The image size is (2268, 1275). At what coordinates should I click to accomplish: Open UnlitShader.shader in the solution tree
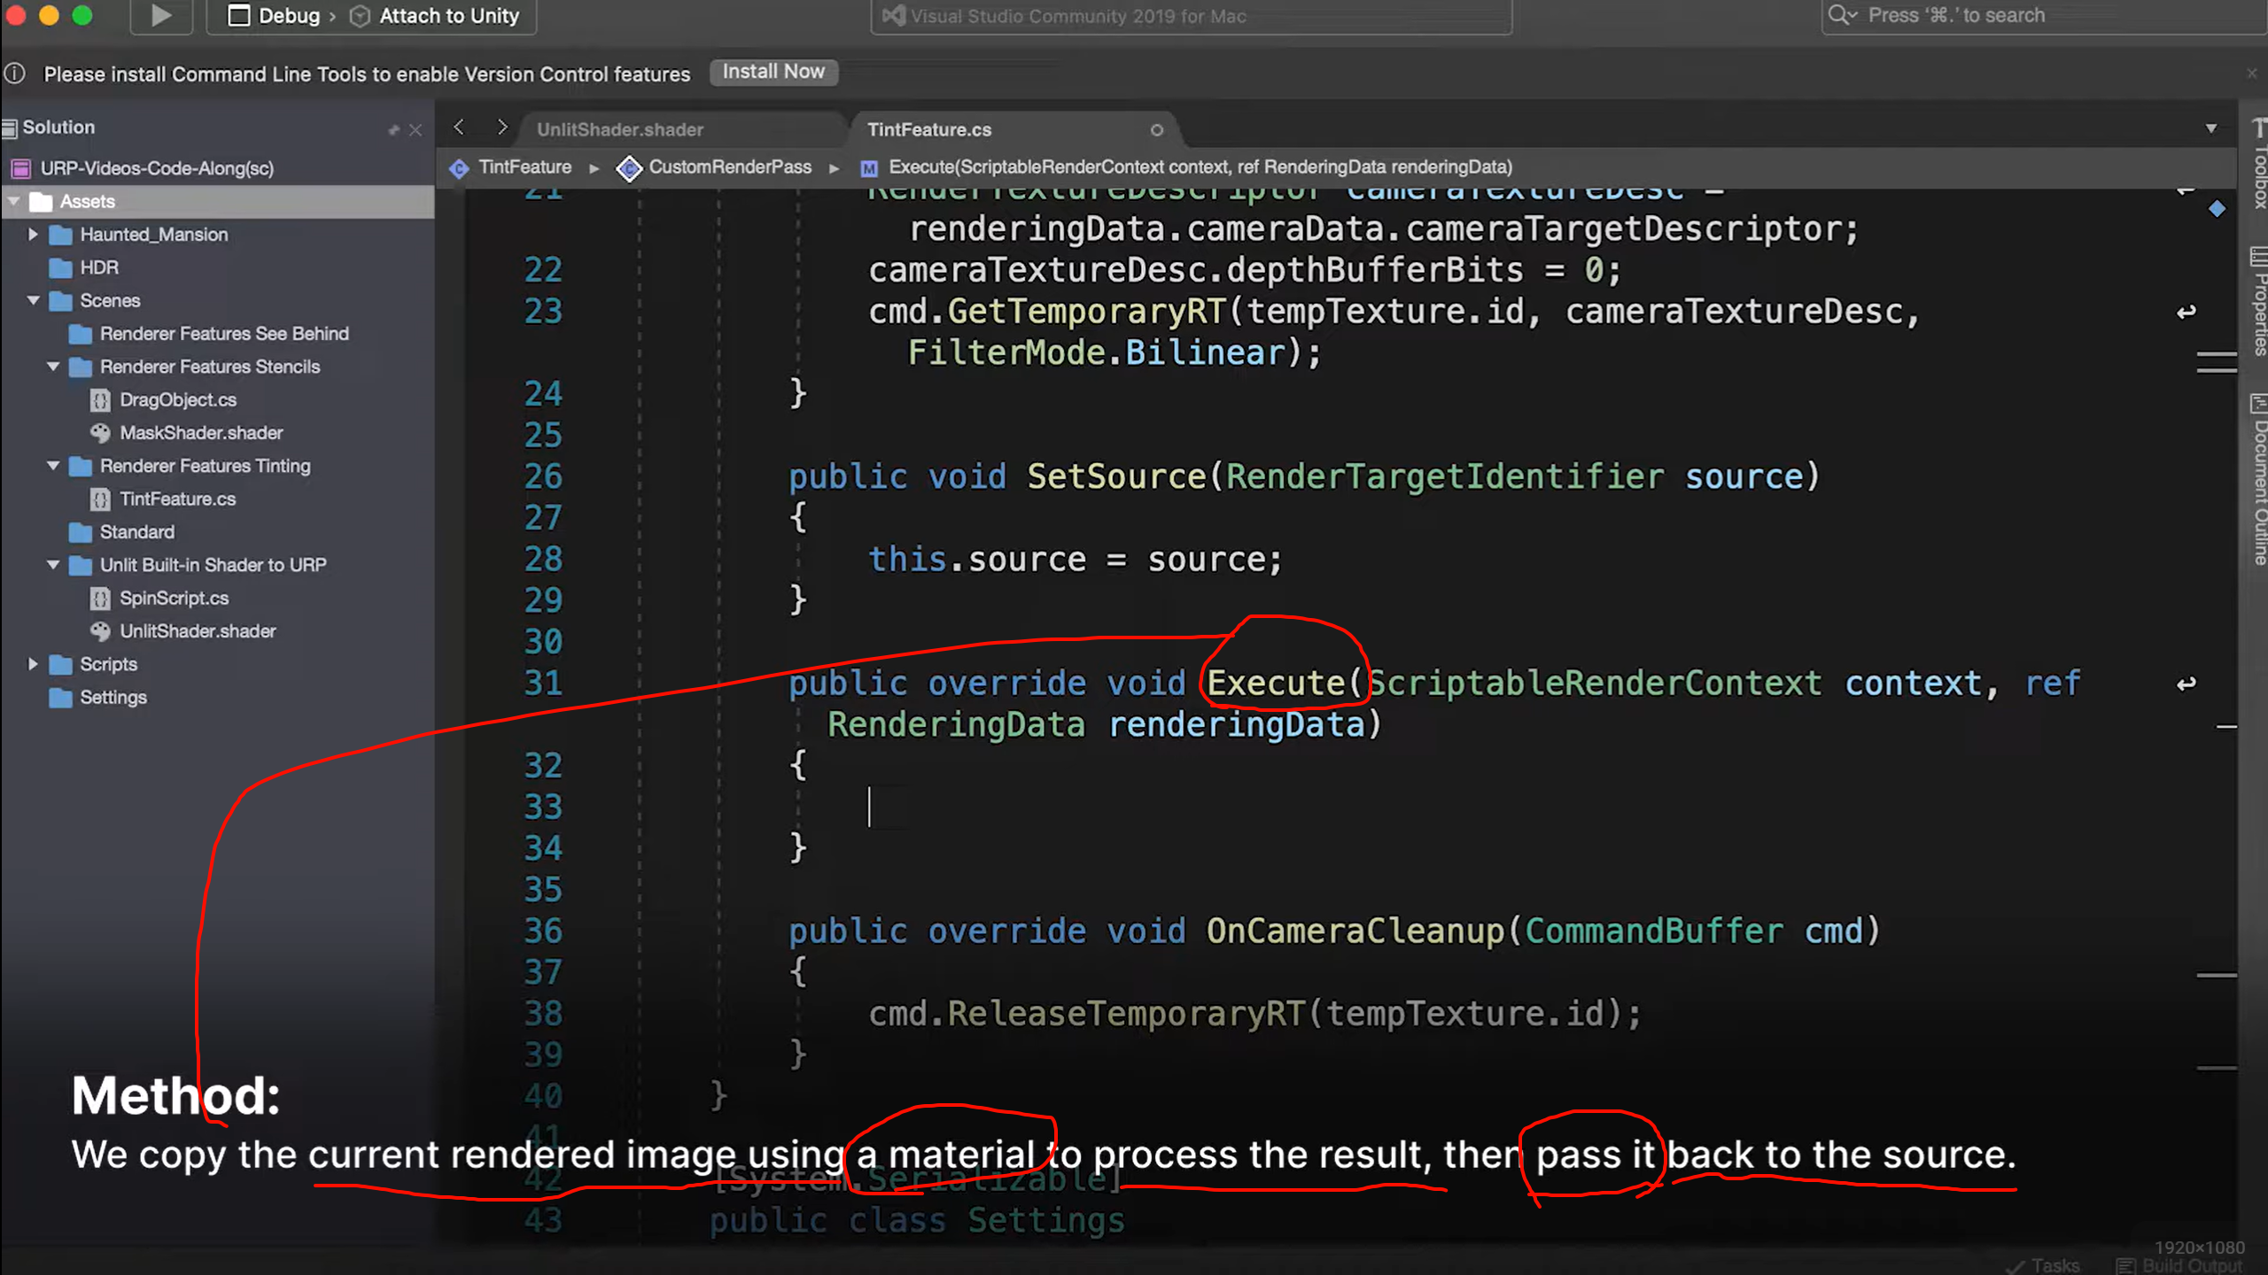(x=198, y=631)
